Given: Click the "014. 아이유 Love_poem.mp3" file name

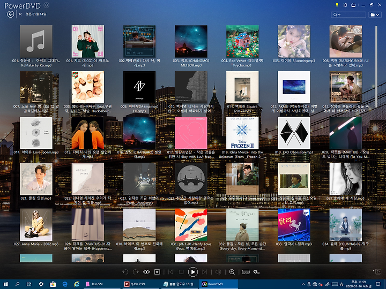Looking at the screenshot, I should 36,153.
